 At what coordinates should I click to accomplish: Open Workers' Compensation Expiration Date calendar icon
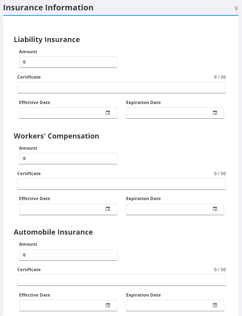point(215,209)
